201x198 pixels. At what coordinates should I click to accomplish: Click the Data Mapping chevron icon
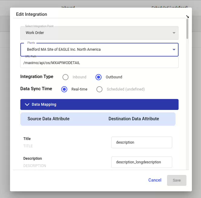click(x=27, y=104)
